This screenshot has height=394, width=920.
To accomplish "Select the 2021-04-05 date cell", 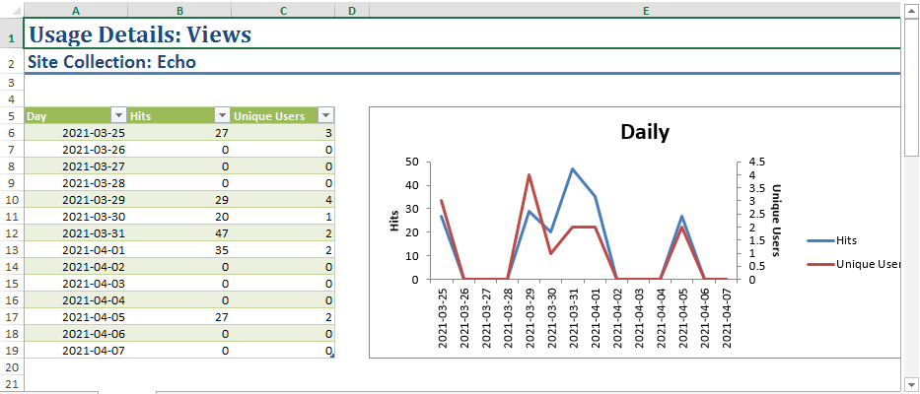I will pos(76,317).
